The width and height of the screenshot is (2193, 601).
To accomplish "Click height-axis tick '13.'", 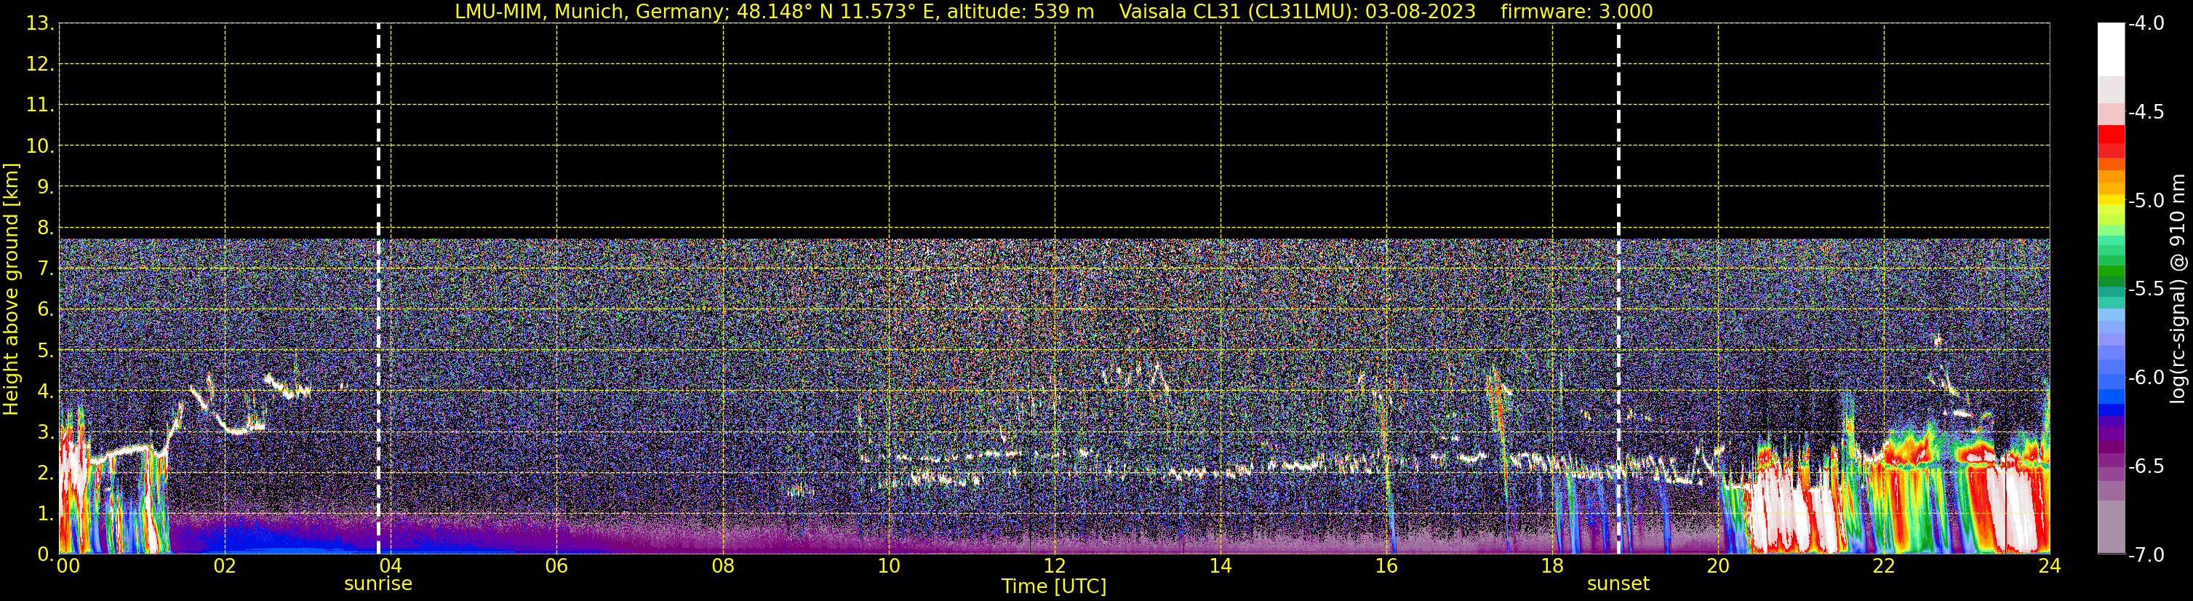I will [x=40, y=23].
